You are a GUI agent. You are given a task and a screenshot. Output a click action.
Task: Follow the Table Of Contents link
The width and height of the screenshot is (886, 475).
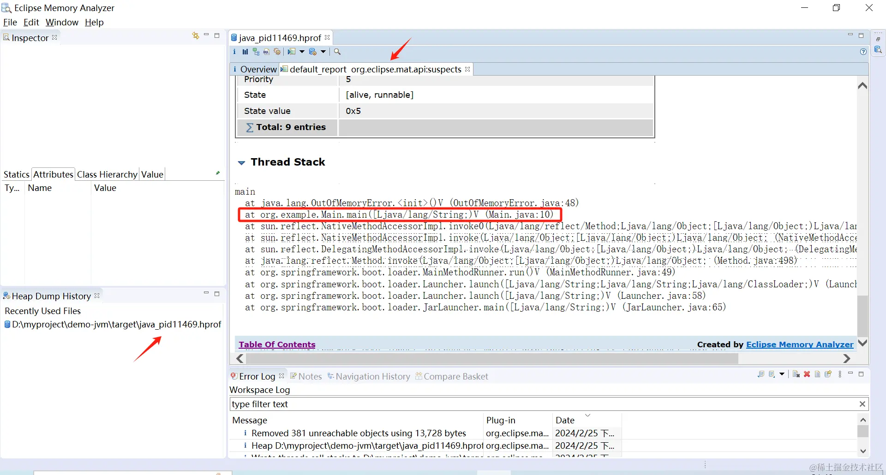tap(277, 344)
